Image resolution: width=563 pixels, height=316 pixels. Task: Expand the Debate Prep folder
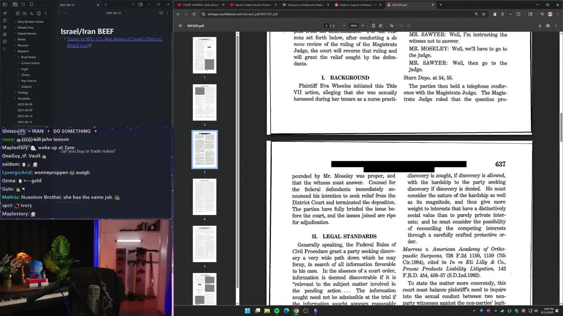pos(25,27)
